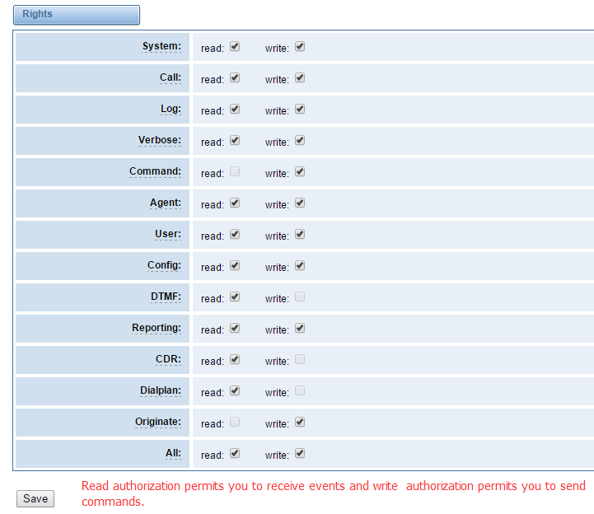The image size is (594, 514).
Task: Enable CDR write permission
Action: coord(300,359)
